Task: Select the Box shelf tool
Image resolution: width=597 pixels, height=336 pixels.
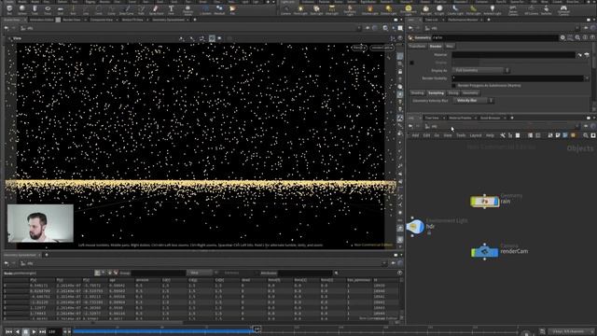Action: click(x=9, y=9)
